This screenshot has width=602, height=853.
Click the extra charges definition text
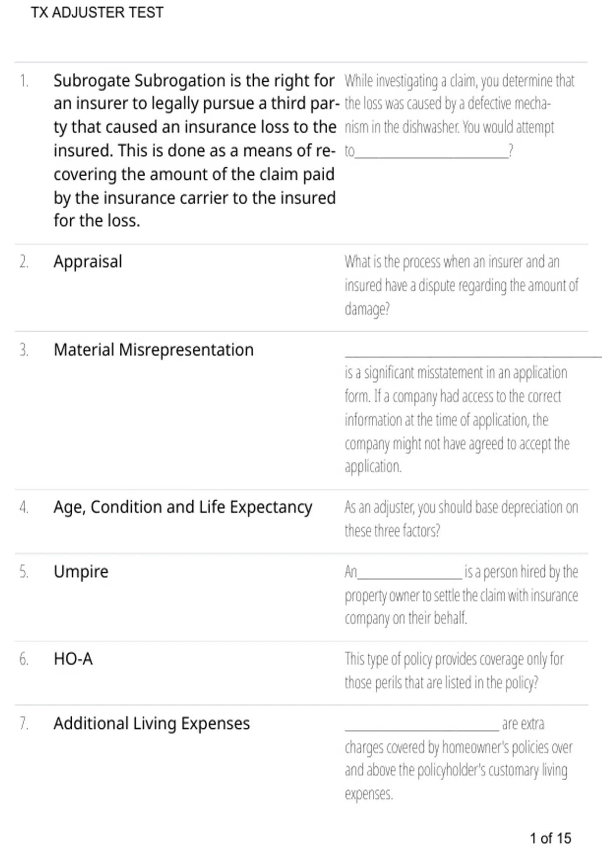[x=459, y=759]
